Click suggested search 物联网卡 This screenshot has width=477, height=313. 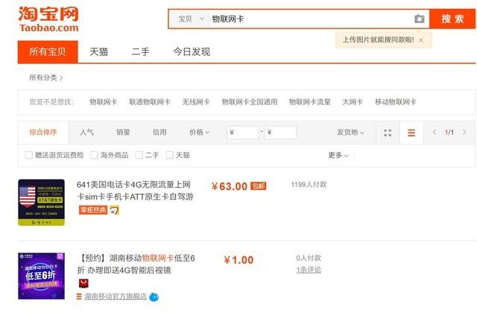pos(103,102)
